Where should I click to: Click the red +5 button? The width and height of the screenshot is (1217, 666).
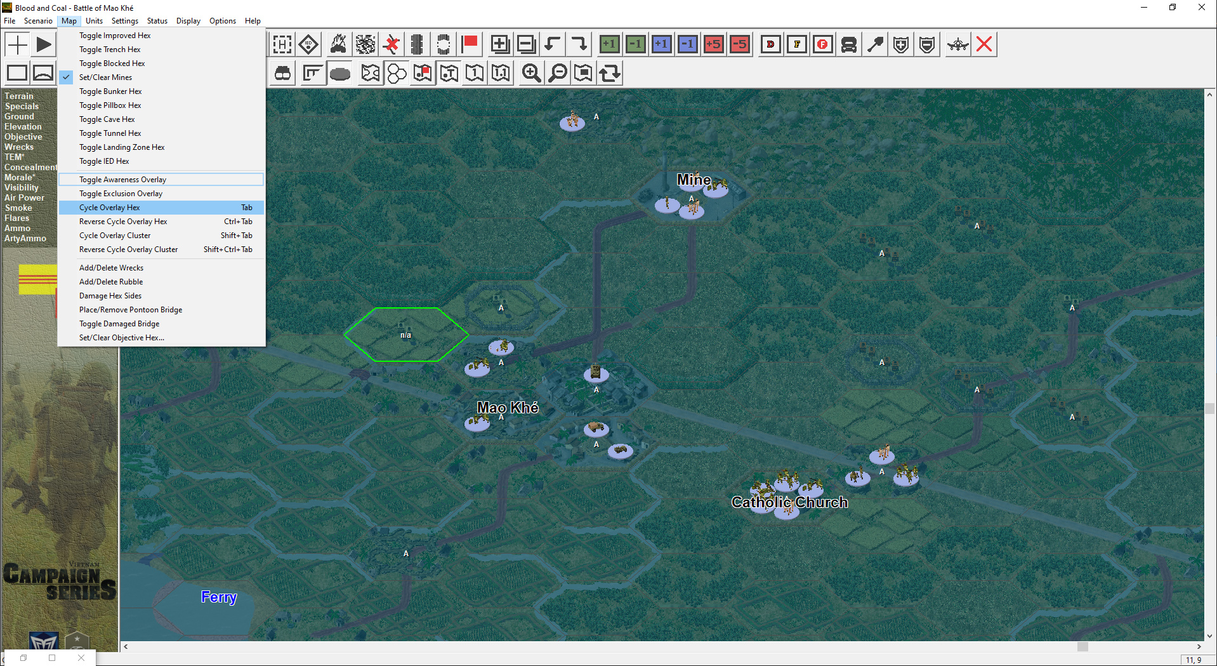(x=714, y=44)
